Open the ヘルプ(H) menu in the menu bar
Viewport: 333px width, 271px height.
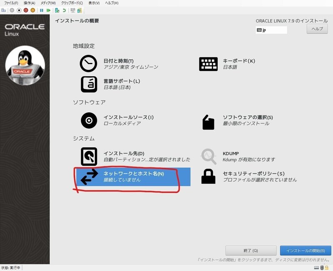112,3
